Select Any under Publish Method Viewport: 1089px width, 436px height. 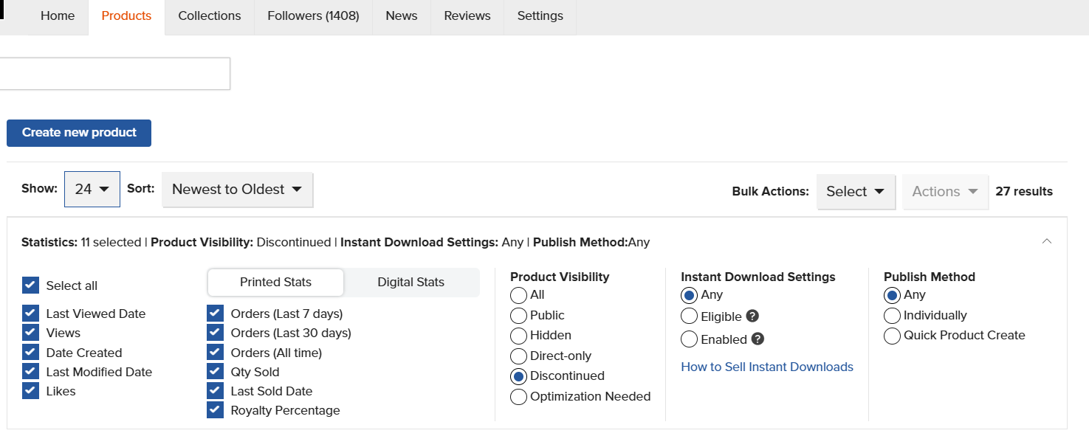tap(892, 295)
